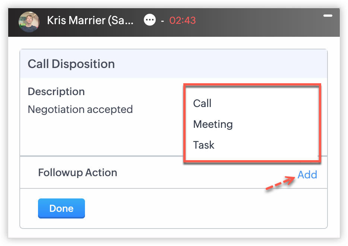Choose Meeting as the followup action
348x246 pixels.
point(213,124)
